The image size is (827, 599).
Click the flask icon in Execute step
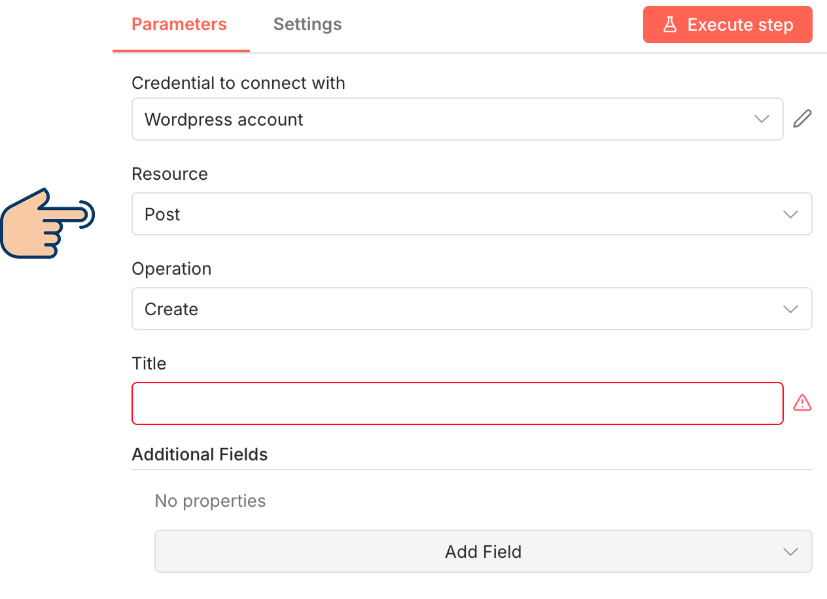(669, 25)
